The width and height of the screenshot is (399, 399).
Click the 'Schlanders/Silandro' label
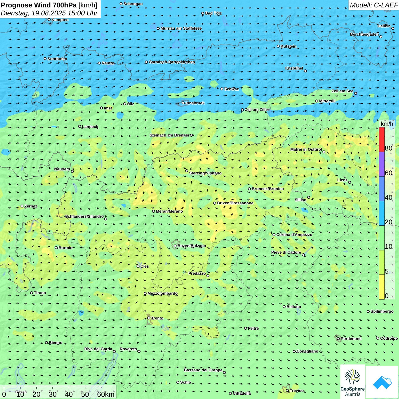point(85,216)
